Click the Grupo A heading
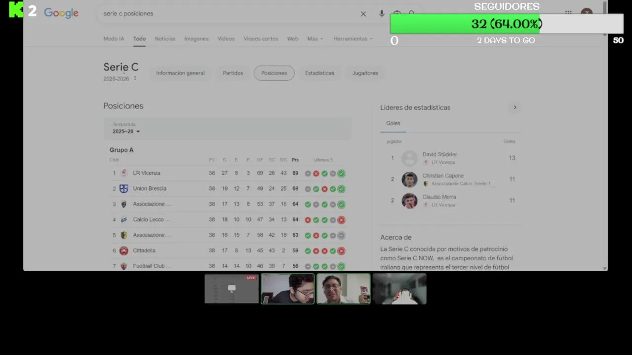Viewport: 632px width, 355px height. pos(121,150)
